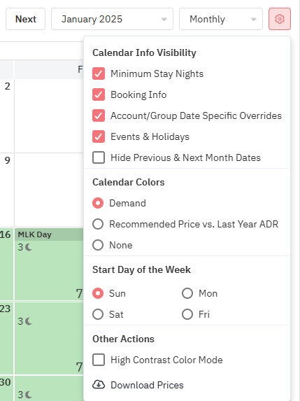This screenshot has height=401, width=300.
Task: Toggle Events & Holidays visibility
Action: click(99, 136)
